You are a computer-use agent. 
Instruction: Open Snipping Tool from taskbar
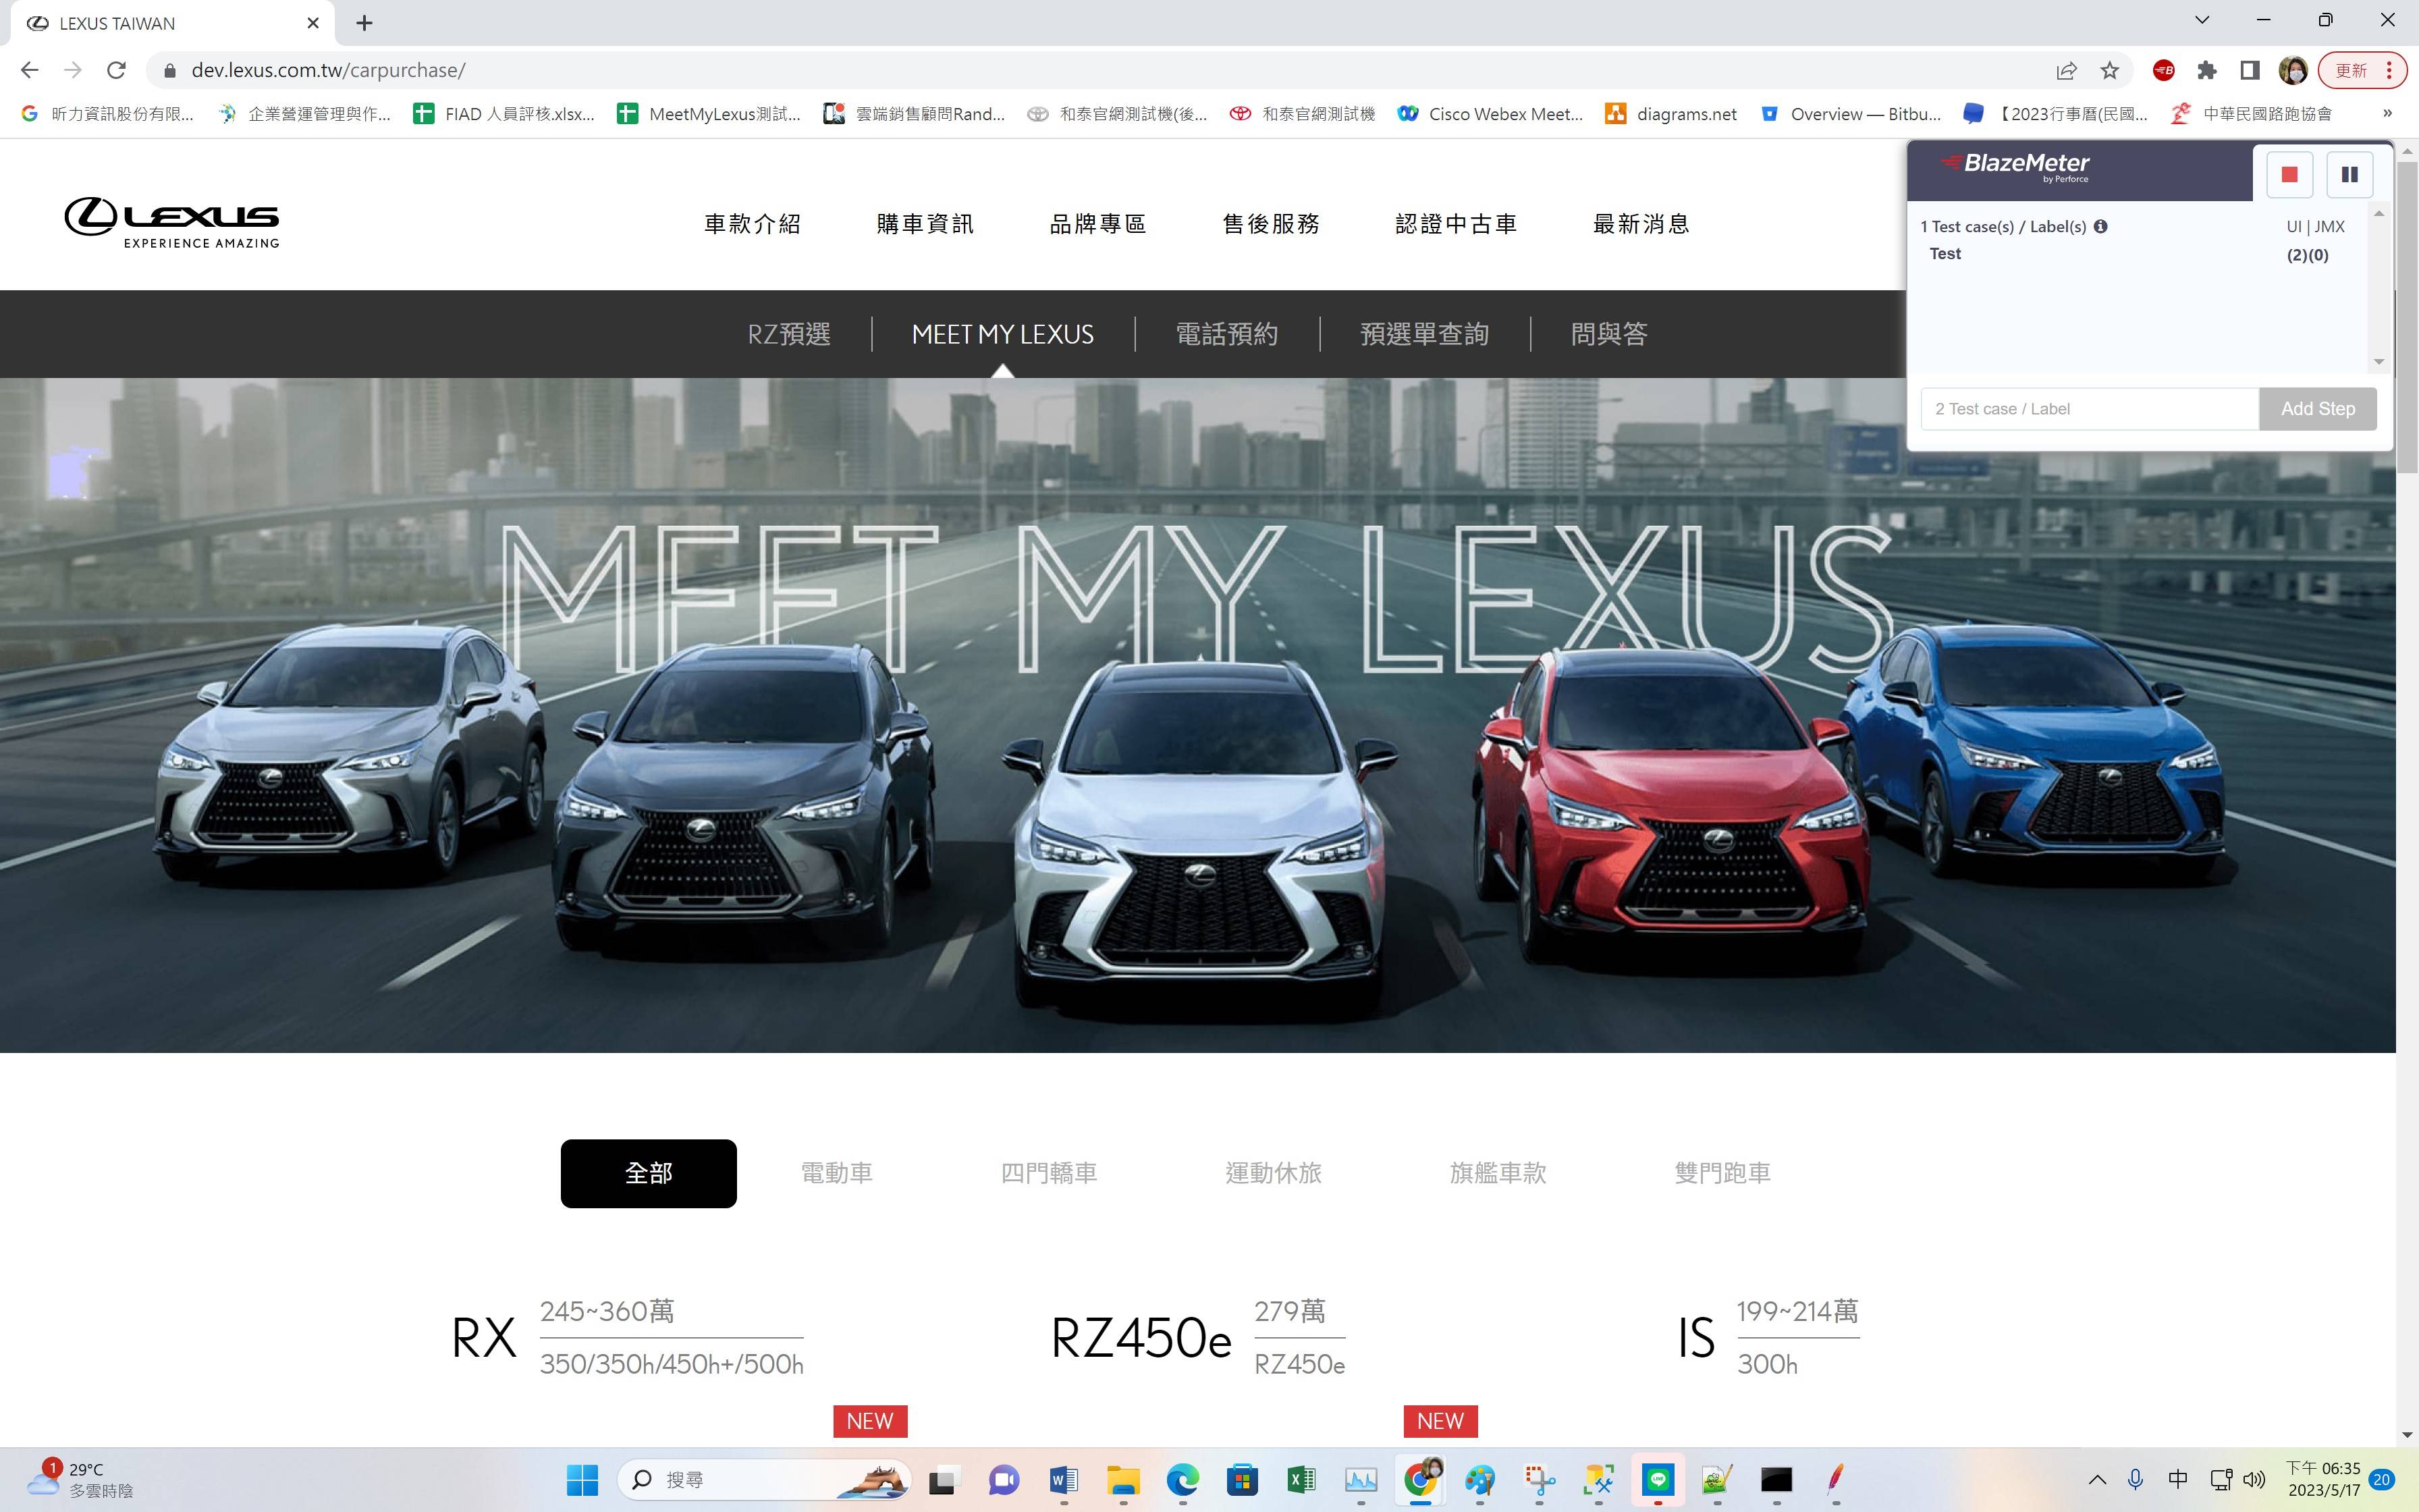1540,1479
